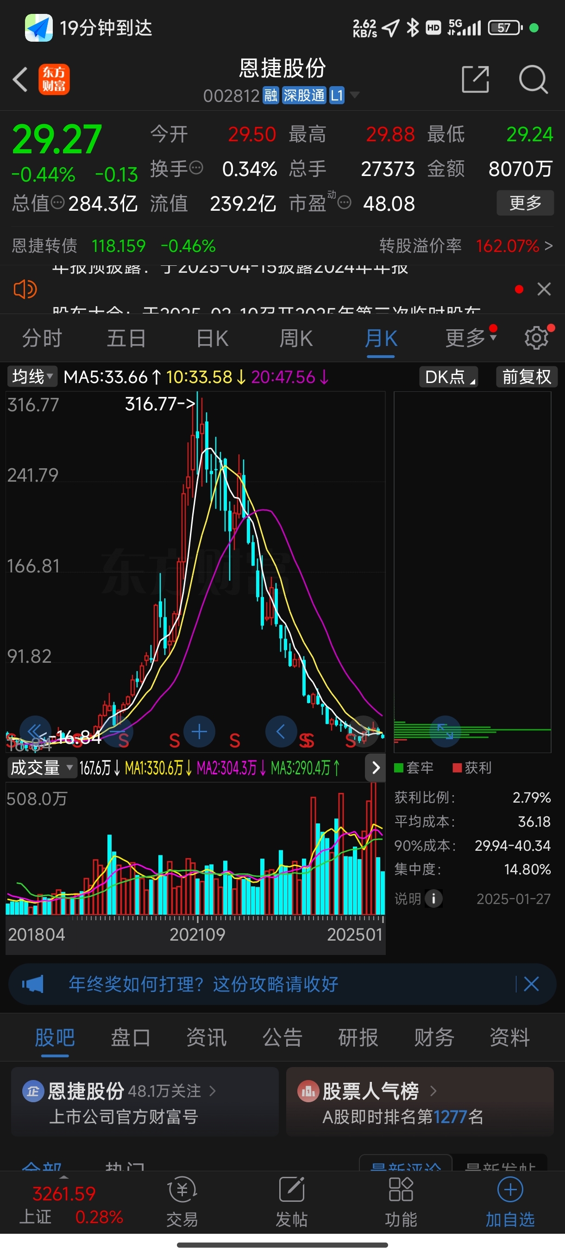The height and width of the screenshot is (1256, 565).
Task: Open the 公告 tab
Action: [282, 1037]
